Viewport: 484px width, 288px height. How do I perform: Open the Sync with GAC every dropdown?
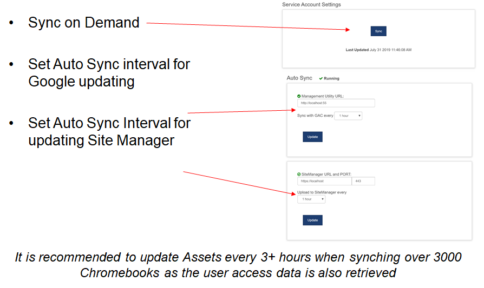coord(348,116)
